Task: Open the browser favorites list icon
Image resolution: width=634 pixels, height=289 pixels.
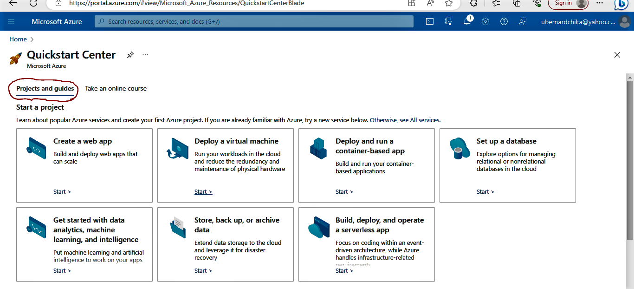Action: tap(496, 3)
